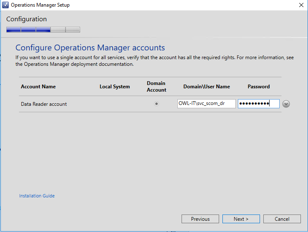The height and width of the screenshot is (232, 308).
Task: Go back with the Previous button
Action: [200, 219]
